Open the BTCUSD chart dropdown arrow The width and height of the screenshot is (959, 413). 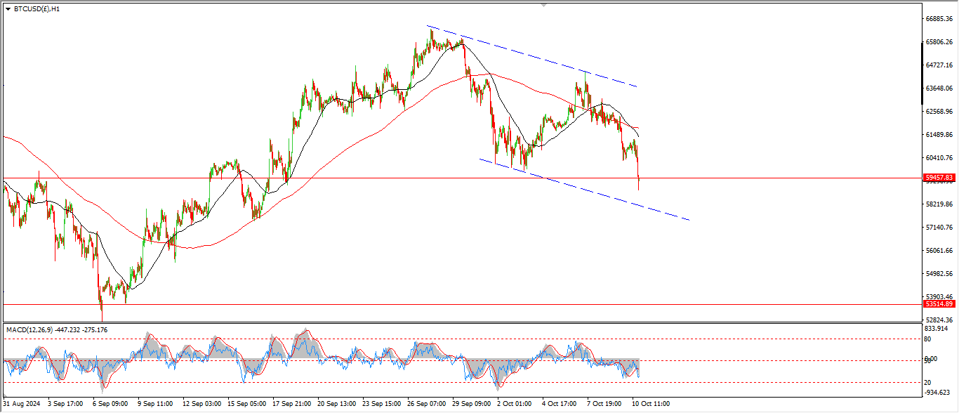tap(8, 9)
